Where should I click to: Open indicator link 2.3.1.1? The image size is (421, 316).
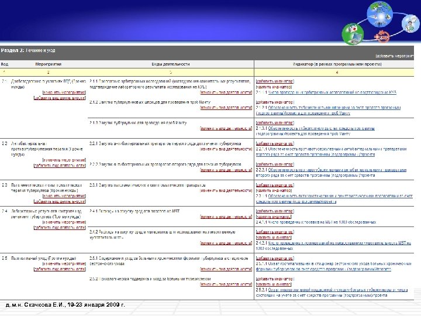click(x=334, y=199)
